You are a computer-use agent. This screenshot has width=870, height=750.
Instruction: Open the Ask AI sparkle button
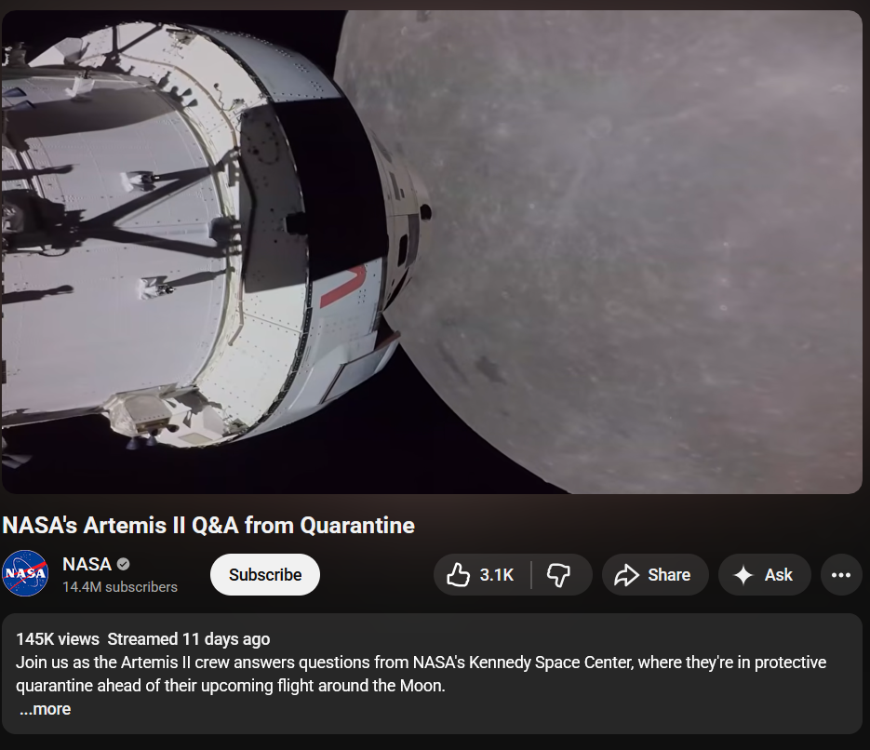765,575
